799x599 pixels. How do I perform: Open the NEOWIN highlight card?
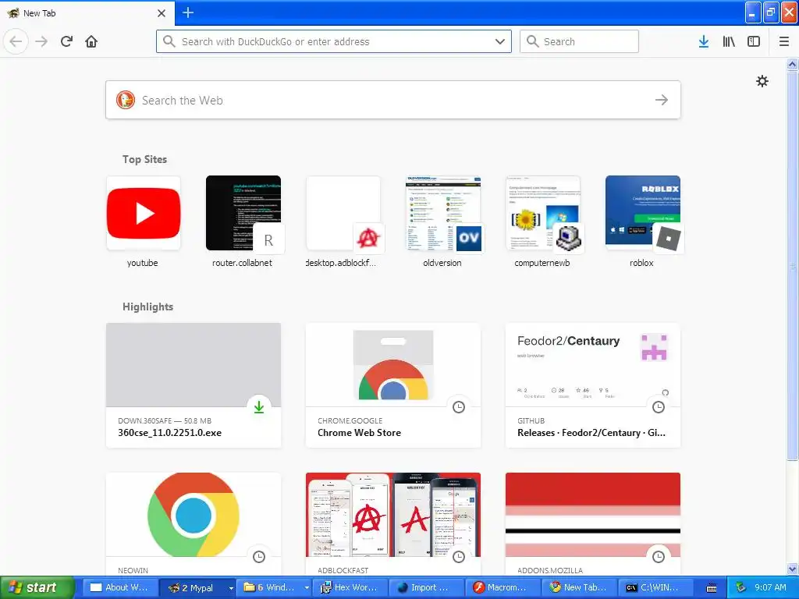coord(194,525)
